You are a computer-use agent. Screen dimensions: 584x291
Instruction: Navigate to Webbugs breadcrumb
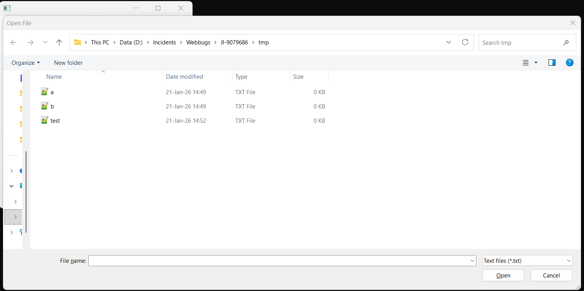pos(198,42)
